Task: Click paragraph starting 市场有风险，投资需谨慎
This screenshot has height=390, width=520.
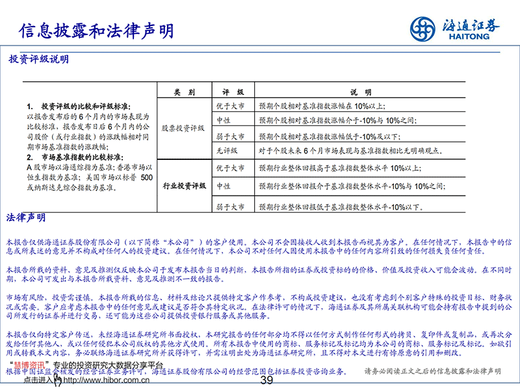Action: pos(259,307)
